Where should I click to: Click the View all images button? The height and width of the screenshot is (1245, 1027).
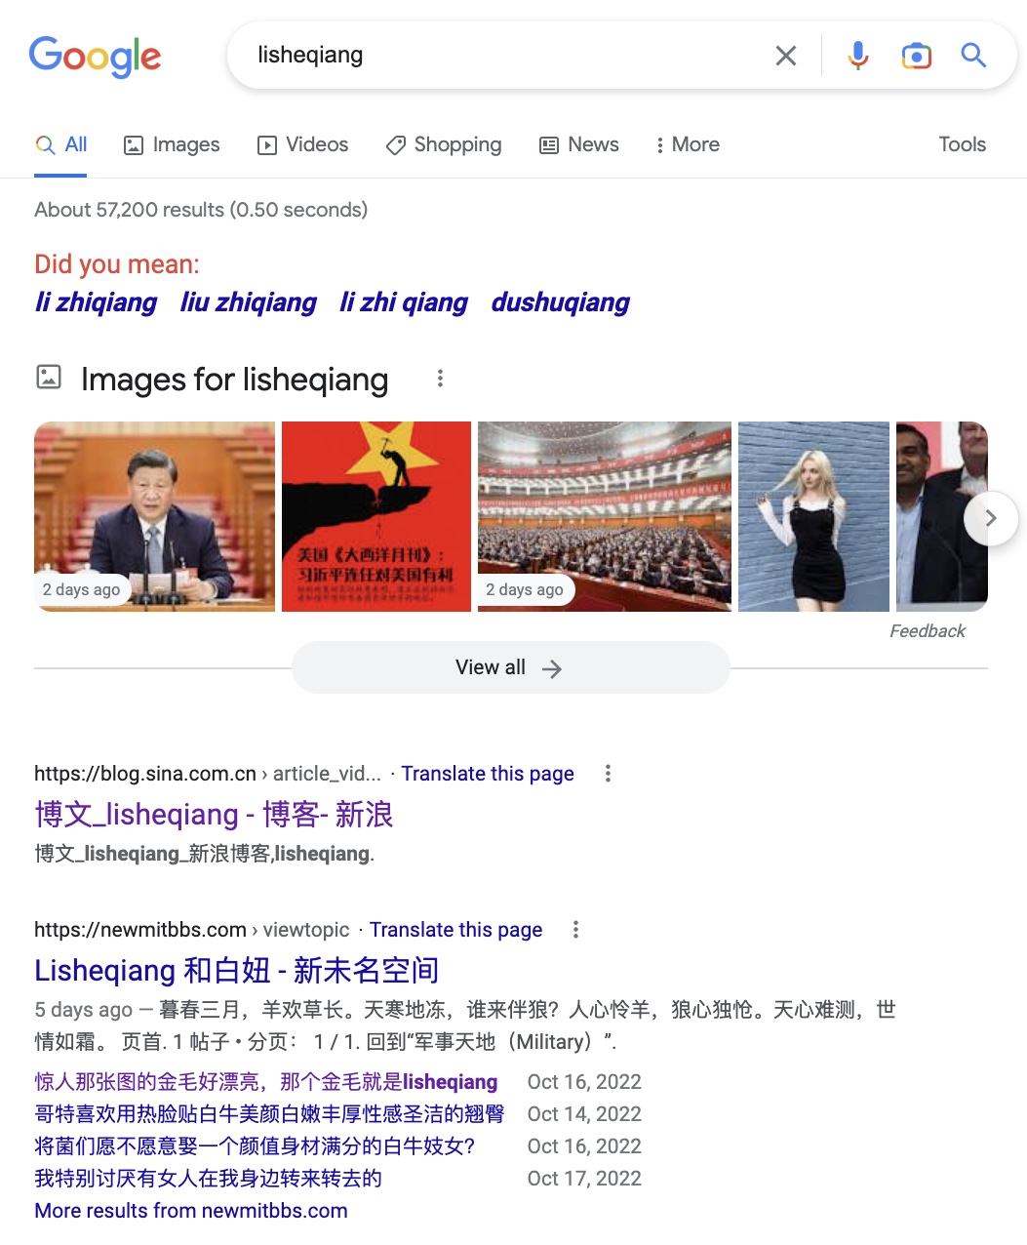(x=510, y=667)
